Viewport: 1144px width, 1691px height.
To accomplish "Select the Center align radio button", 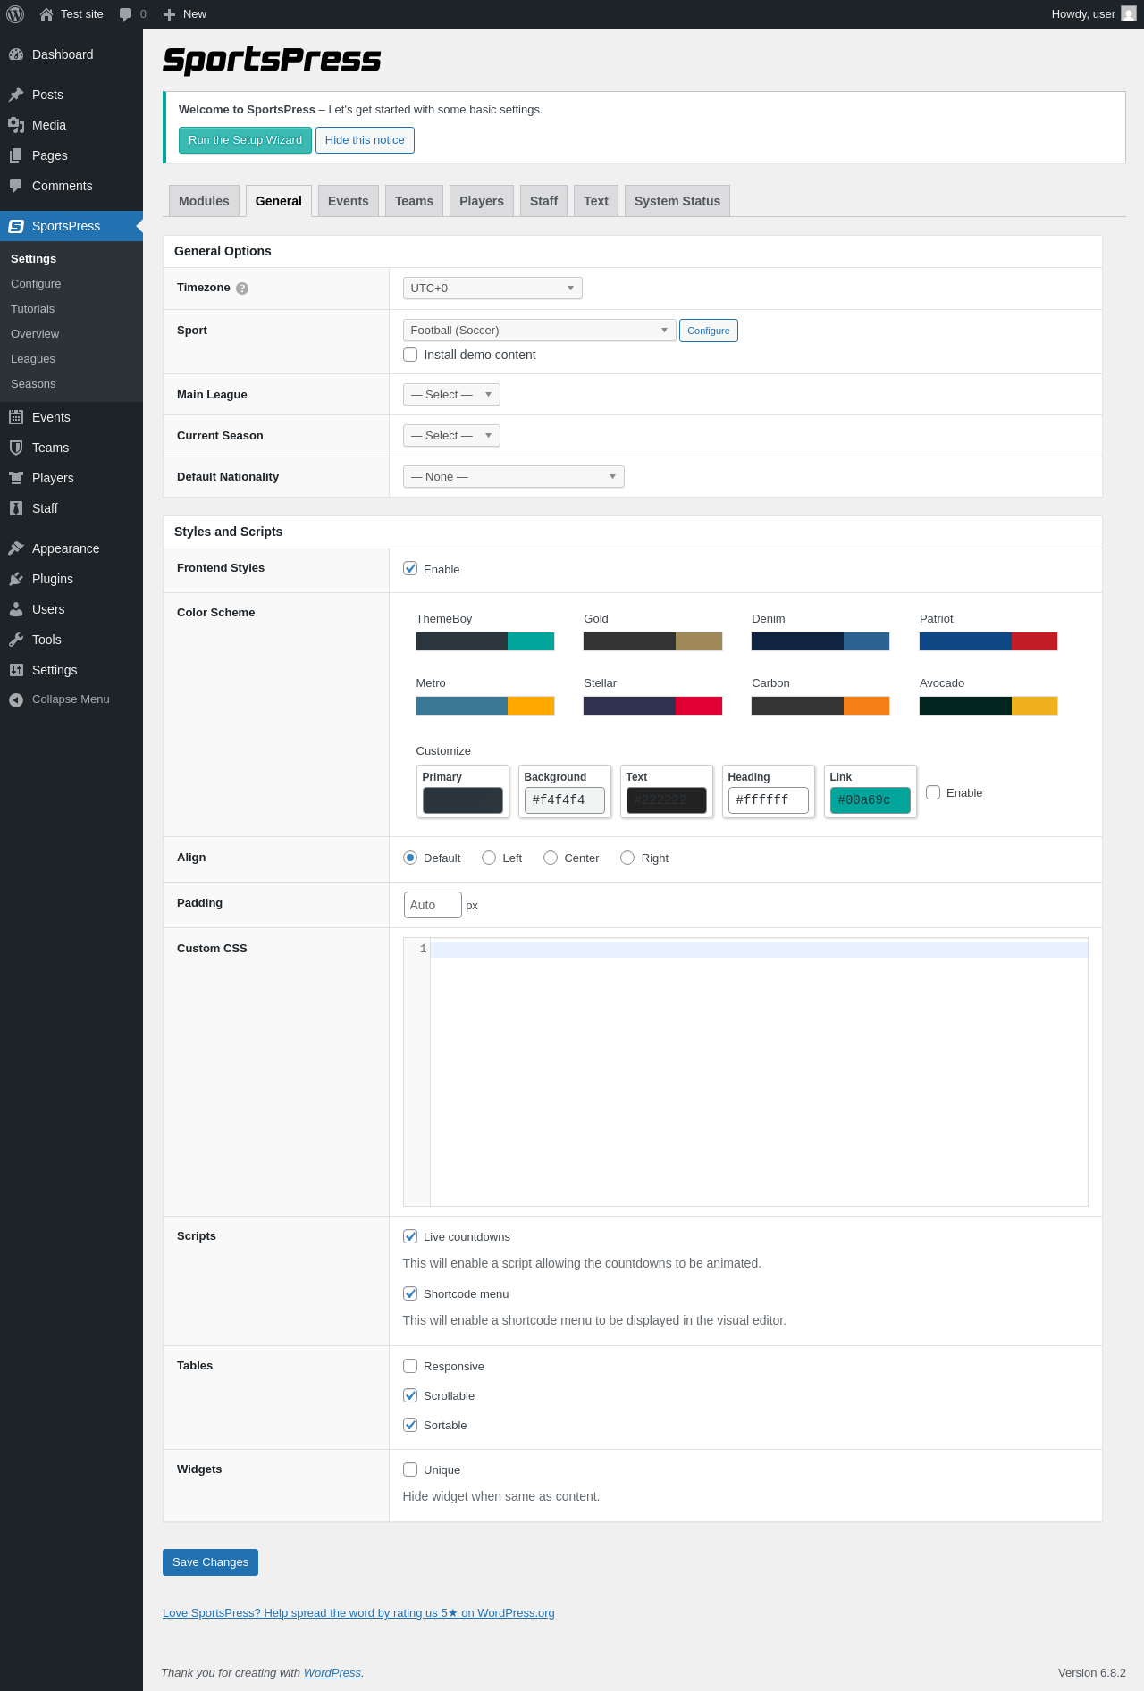I will coord(551,858).
